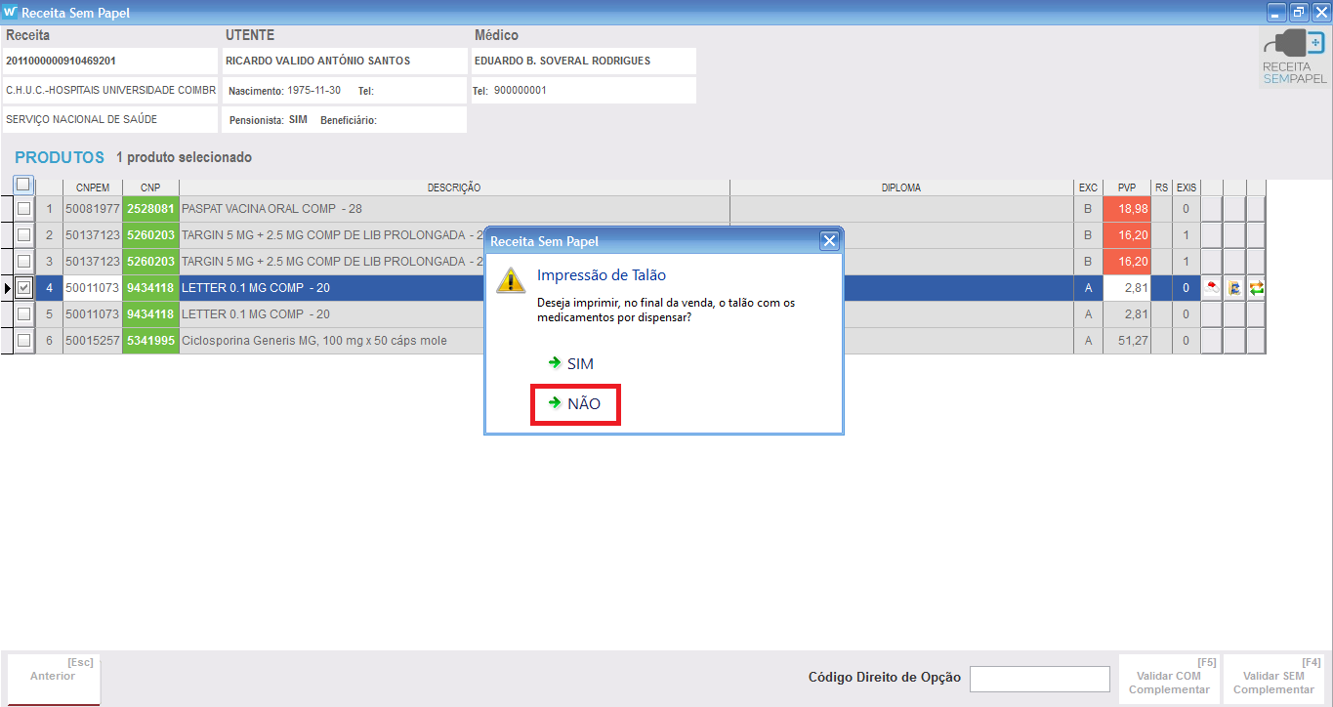Click the yellow warning triangle icon in dialog
Image resolution: width=1333 pixels, height=707 pixels.
[511, 279]
